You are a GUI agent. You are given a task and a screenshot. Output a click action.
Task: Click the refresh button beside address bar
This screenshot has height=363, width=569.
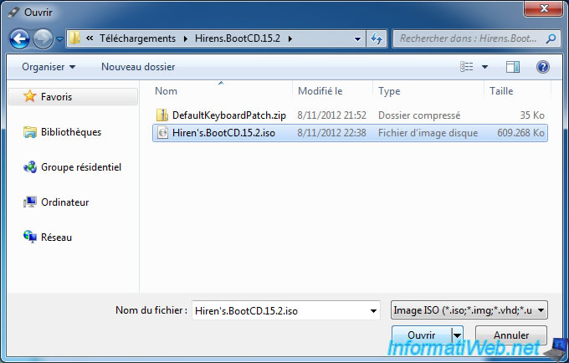coord(377,38)
